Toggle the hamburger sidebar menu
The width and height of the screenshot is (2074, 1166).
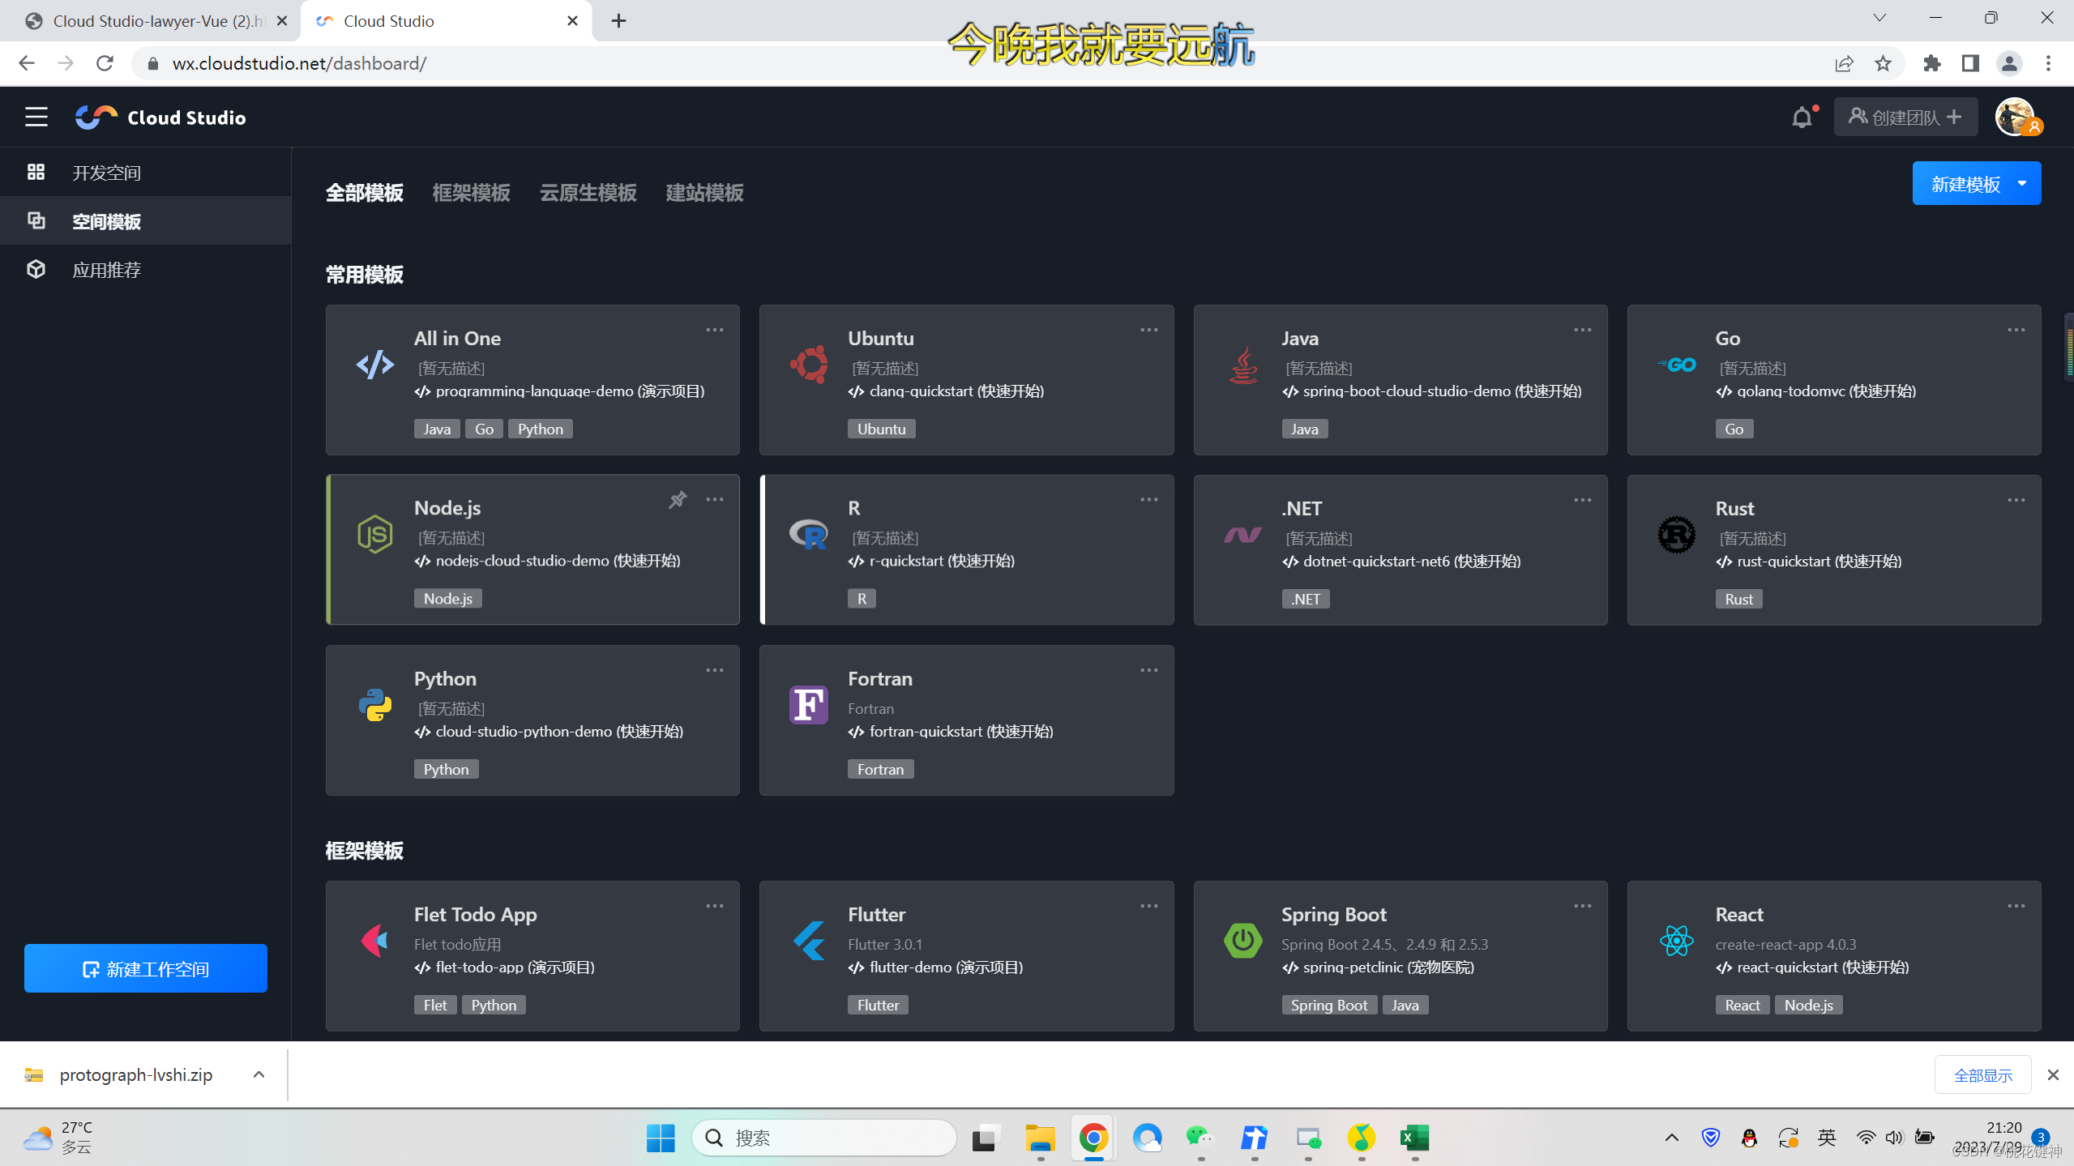(36, 117)
